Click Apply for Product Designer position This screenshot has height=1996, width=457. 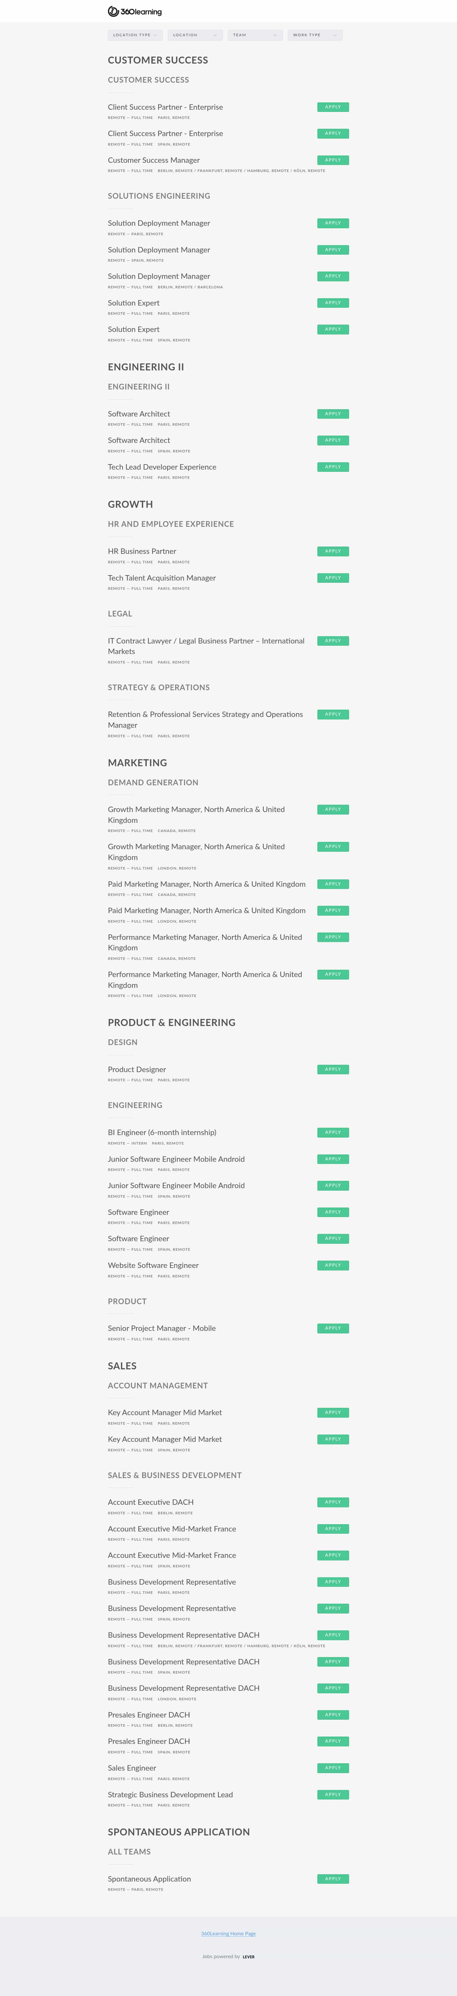click(333, 1069)
